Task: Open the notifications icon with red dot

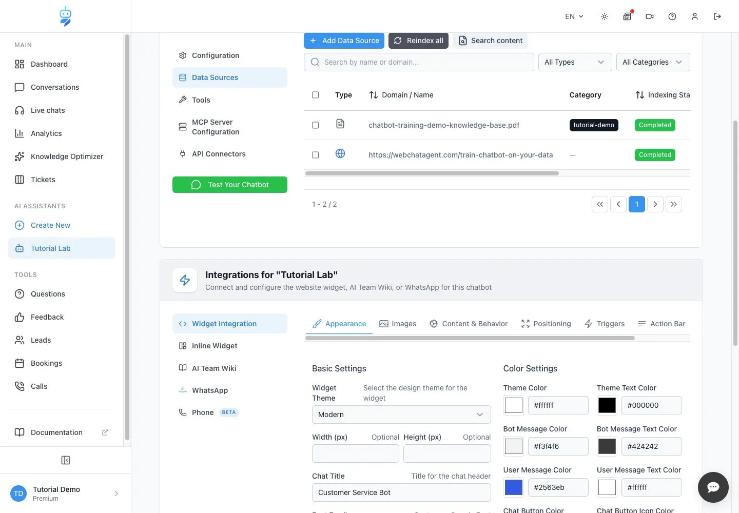Action: pos(627,16)
